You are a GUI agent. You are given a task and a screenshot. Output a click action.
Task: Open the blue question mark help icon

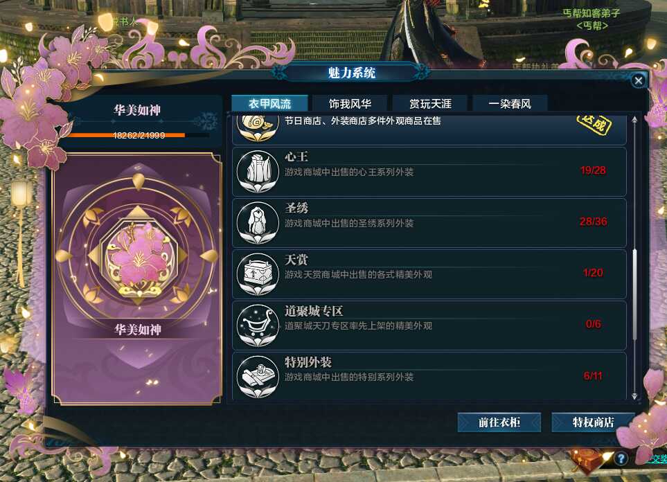[x=621, y=458]
